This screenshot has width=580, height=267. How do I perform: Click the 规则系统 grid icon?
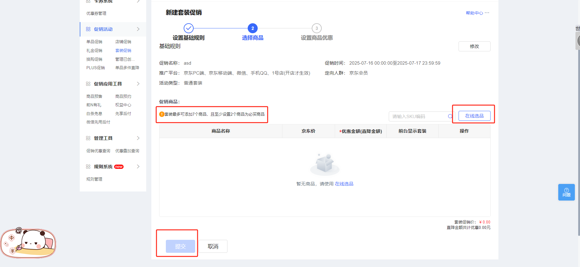(88, 166)
